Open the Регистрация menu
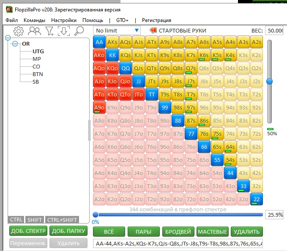 [x=156, y=20]
